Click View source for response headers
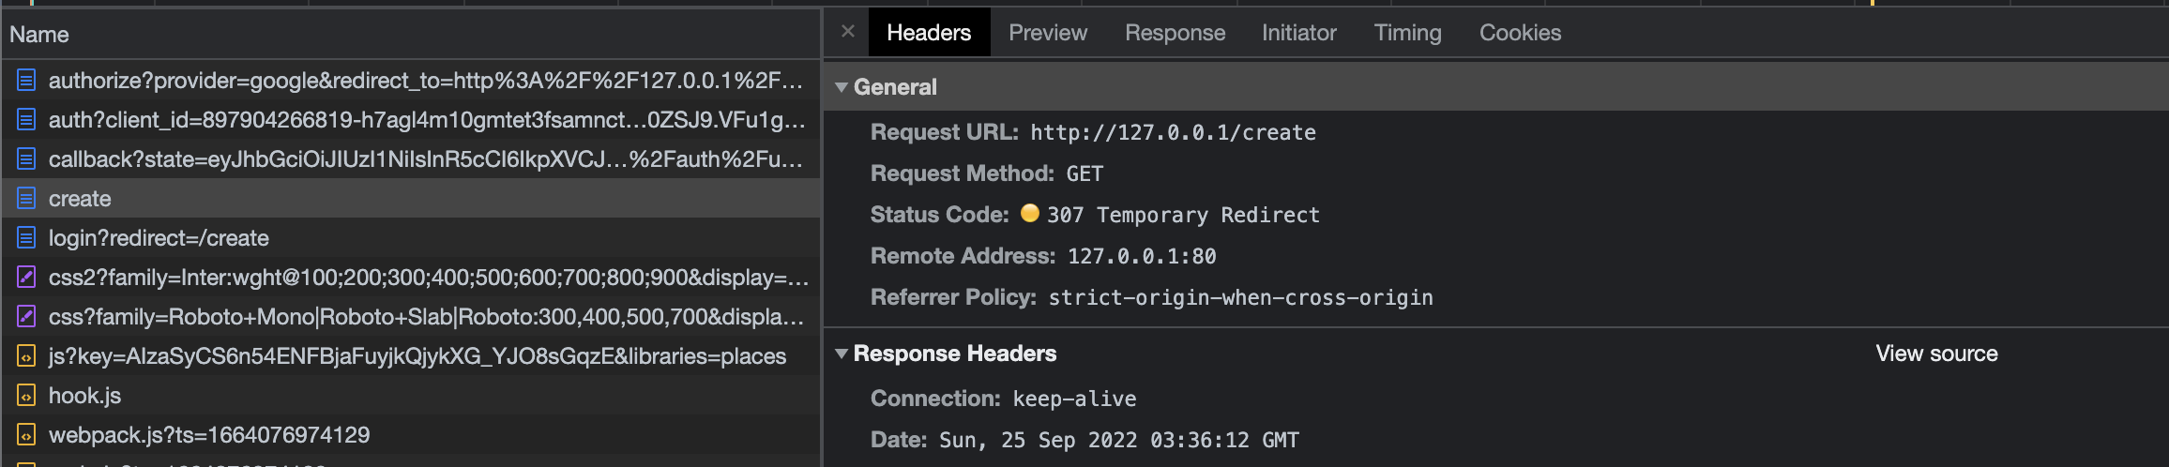The width and height of the screenshot is (2169, 467). [x=1936, y=354]
